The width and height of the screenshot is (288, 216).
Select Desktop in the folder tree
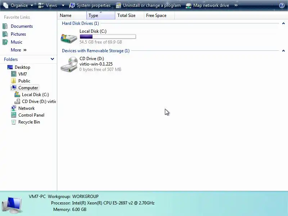(x=22, y=67)
